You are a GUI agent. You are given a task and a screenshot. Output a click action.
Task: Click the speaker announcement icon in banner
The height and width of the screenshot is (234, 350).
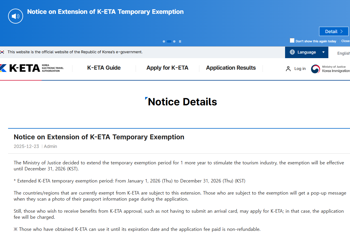pyautogui.click(x=16, y=16)
